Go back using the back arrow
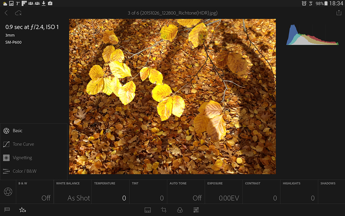 pyautogui.click(x=6, y=13)
